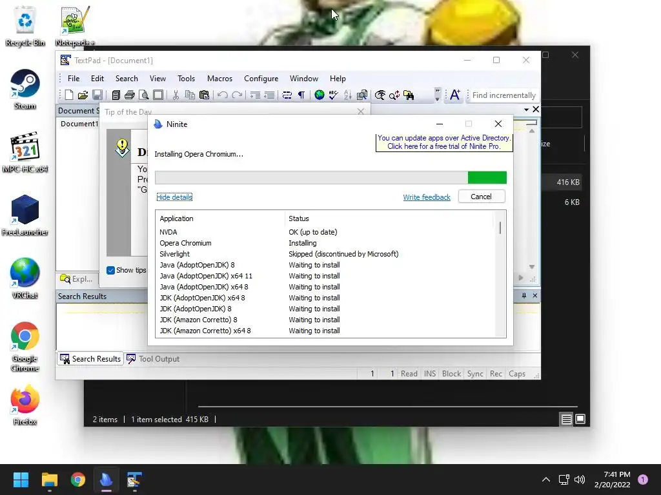Click the increase font size A+ icon
This screenshot has width=661, height=495.
coord(455,95)
